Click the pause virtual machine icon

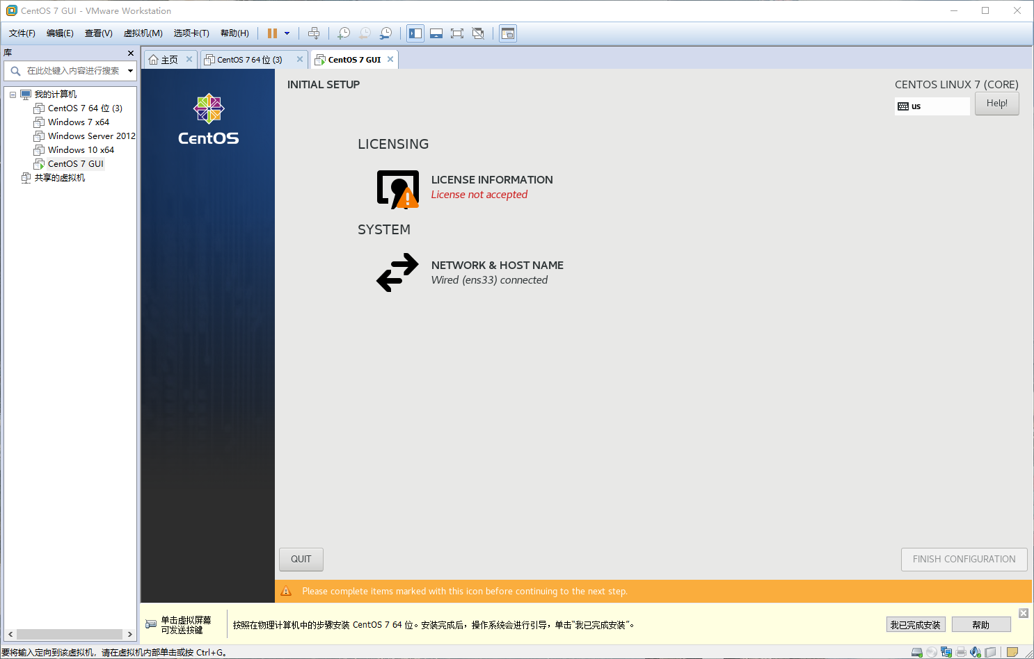272,33
